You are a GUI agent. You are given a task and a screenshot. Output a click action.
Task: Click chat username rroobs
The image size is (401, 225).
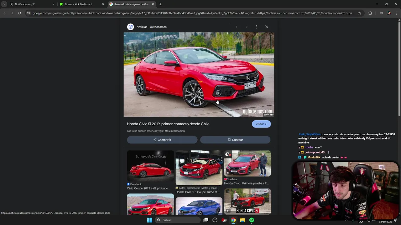[x=309, y=147]
